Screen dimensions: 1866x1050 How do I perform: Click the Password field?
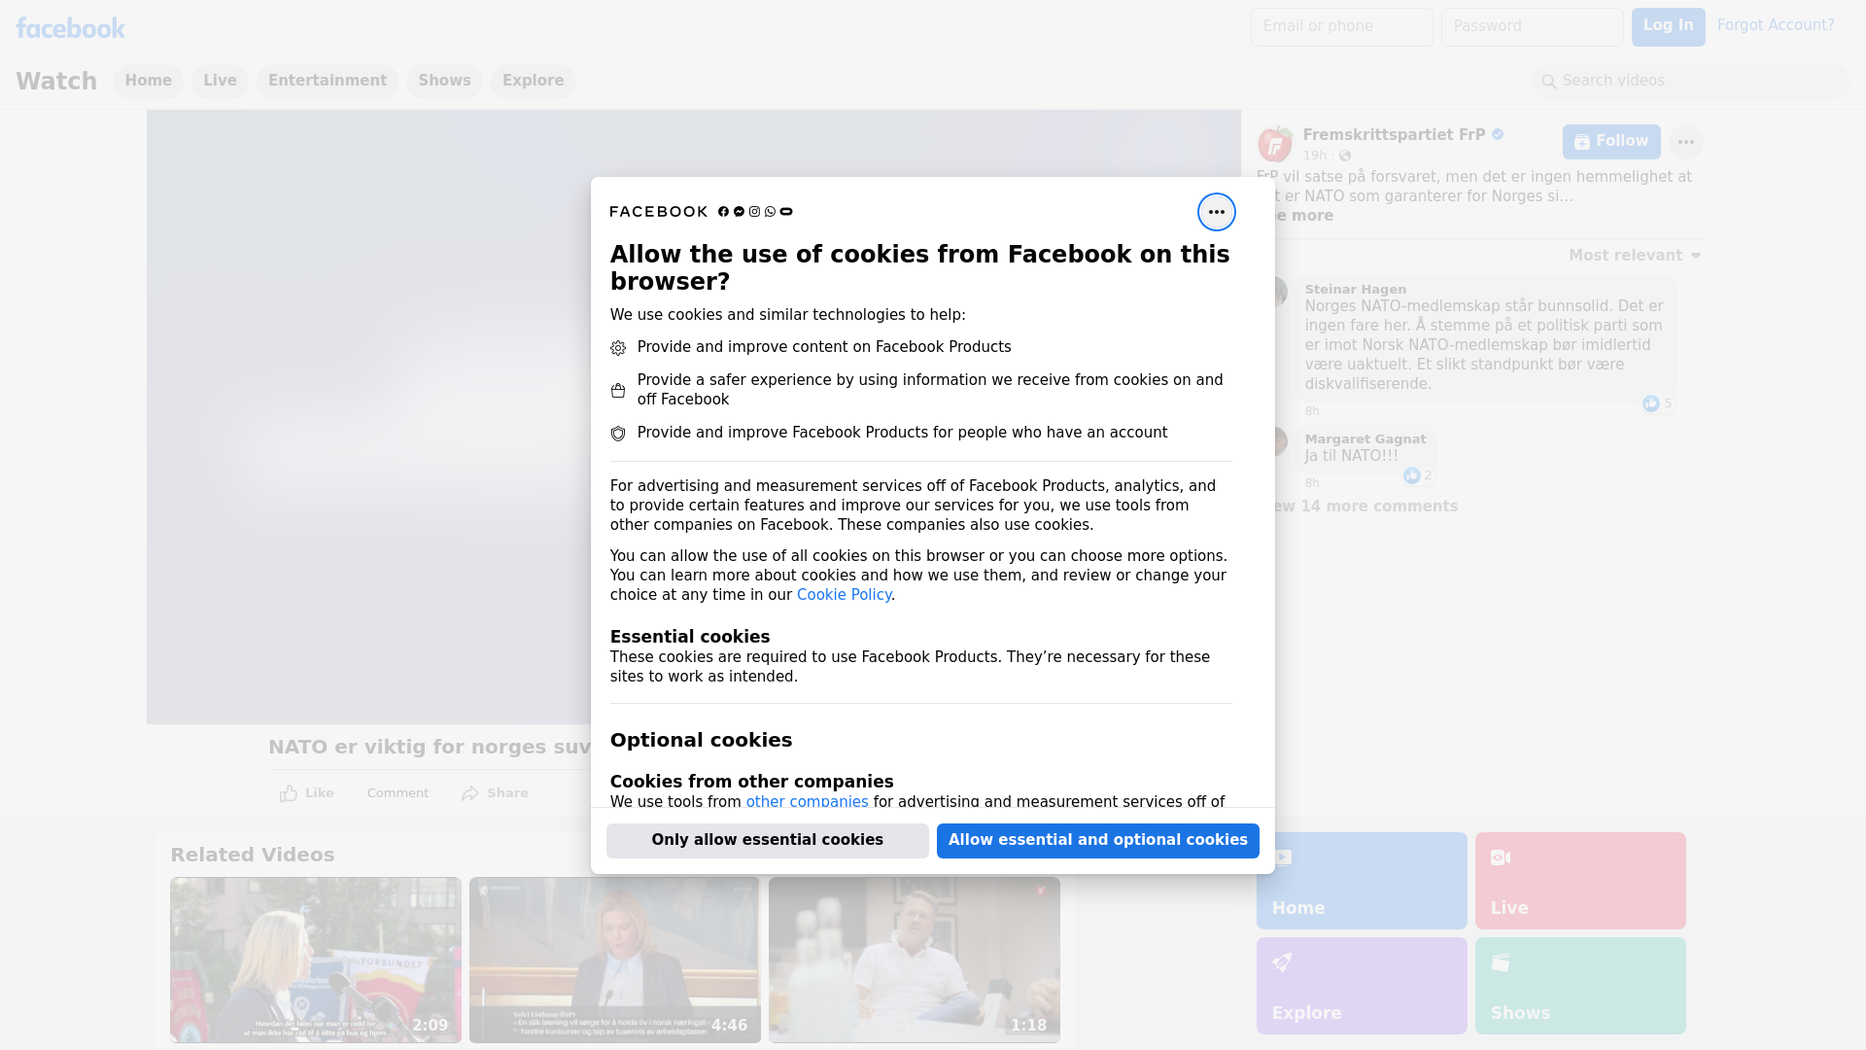(x=1533, y=27)
